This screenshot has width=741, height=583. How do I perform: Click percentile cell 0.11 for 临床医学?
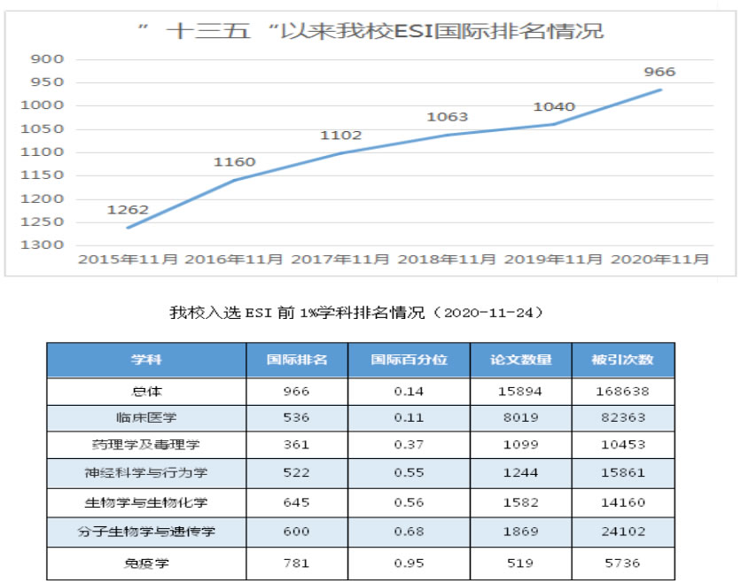[x=409, y=417]
